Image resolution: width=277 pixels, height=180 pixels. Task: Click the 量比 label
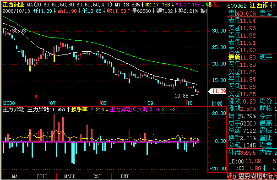(x=266, y=138)
